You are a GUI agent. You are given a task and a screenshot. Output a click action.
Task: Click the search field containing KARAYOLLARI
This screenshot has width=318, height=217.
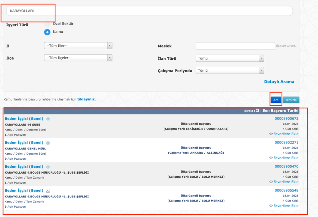tap(149, 11)
